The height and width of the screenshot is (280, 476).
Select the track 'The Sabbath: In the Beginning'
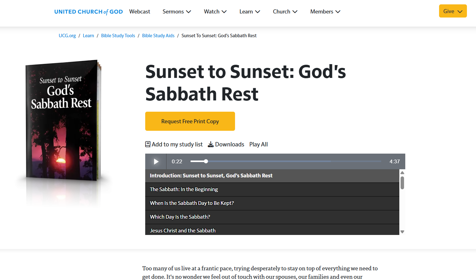point(184,189)
